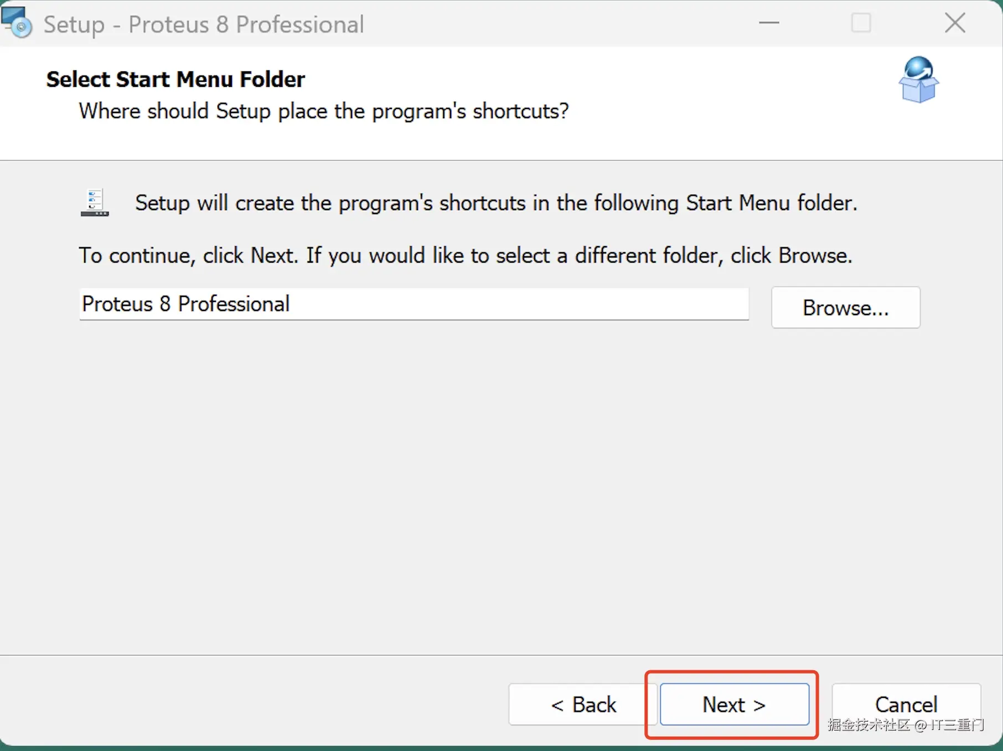Image resolution: width=1003 pixels, height=751 pixels.
Task: Proceed by clicking Next >
Action: [734, 705]
